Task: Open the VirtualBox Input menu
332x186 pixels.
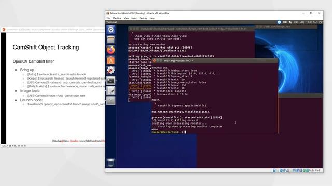Action: coord(134,18)
